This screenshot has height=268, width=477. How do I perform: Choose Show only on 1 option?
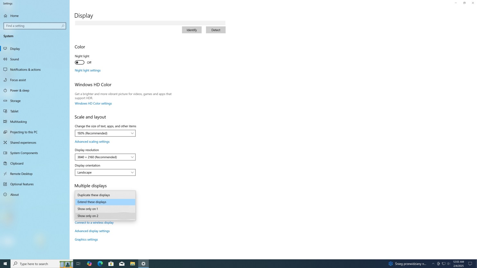click(105, 209)
